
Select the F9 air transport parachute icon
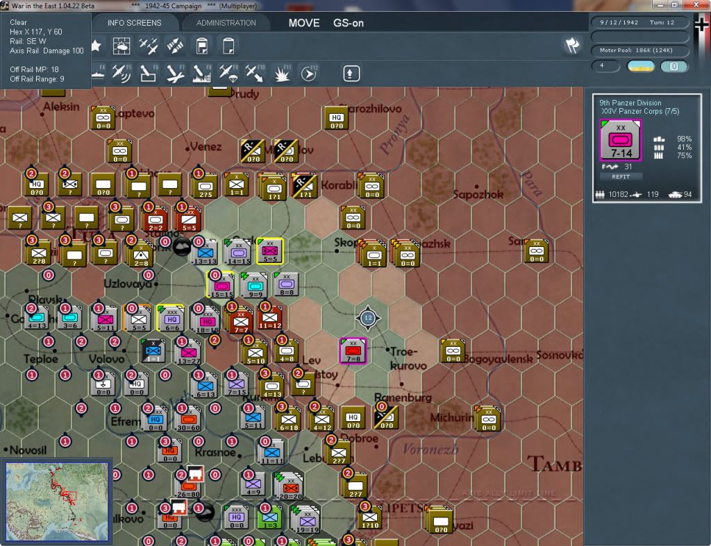(228, 74)
